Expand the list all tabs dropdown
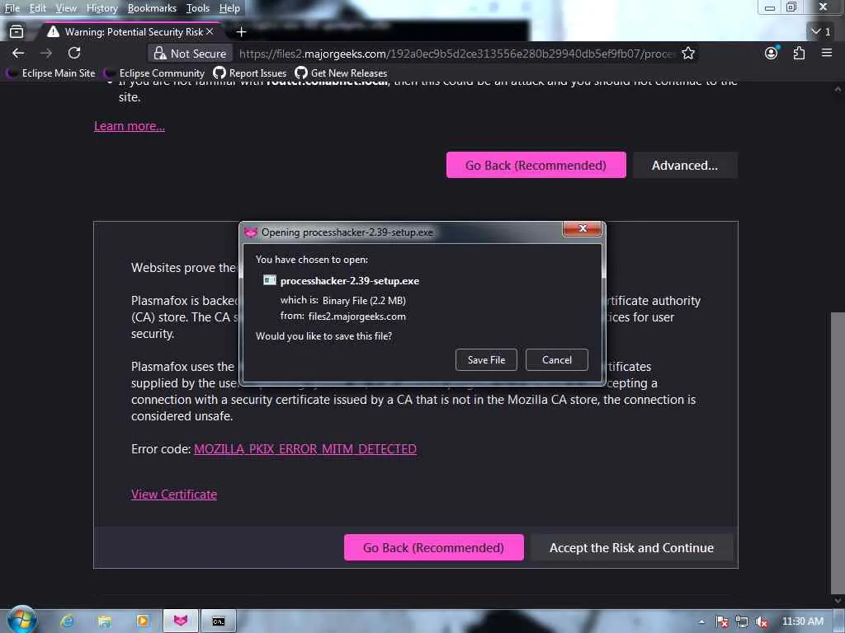 [x=821, y=32]
